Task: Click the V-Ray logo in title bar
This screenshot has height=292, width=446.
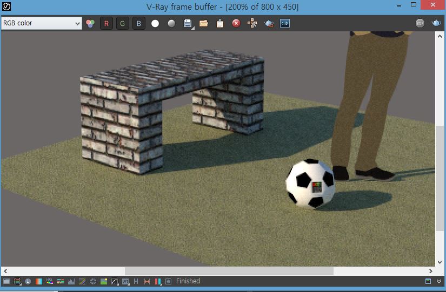Action: 6,6
